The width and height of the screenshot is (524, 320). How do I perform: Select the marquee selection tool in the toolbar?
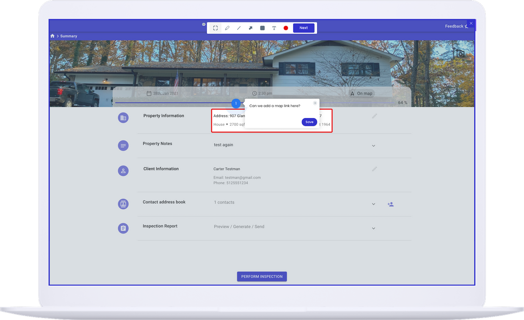tap(215, 28)
